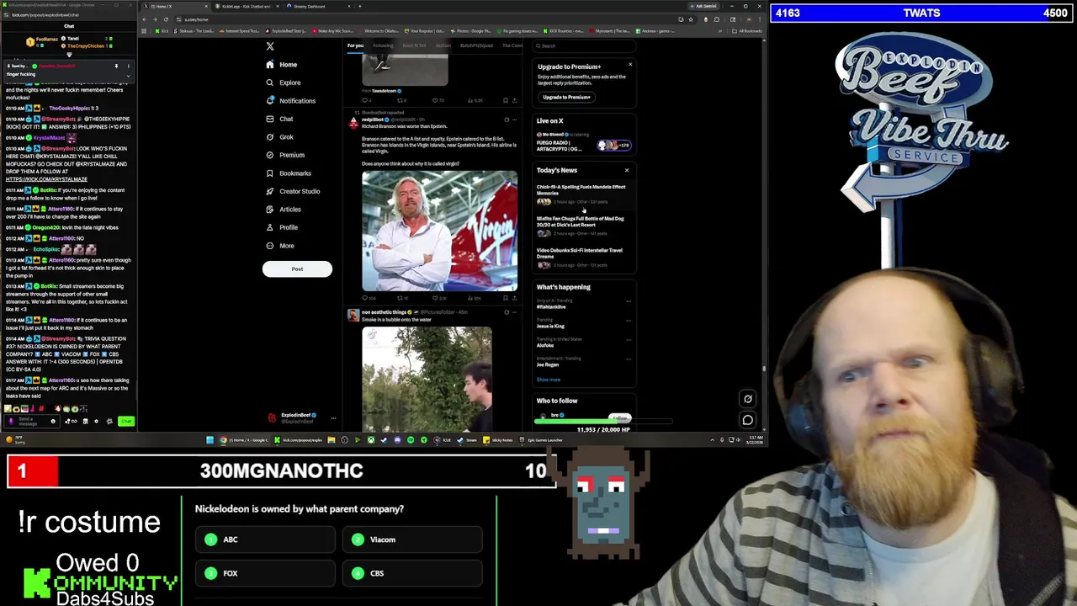The image size is (1077, 606).
Task: Open Grok explain on redpillbot post
Action: [x=506, y=120]
